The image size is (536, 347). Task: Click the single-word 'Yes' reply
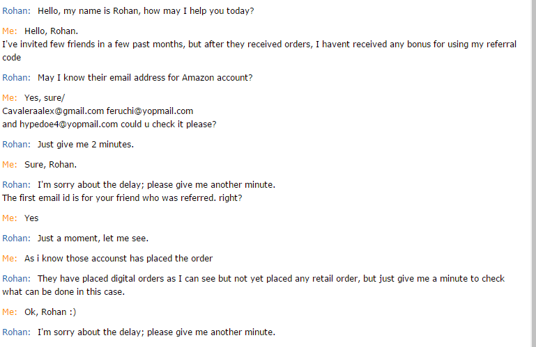click(31, 218)
